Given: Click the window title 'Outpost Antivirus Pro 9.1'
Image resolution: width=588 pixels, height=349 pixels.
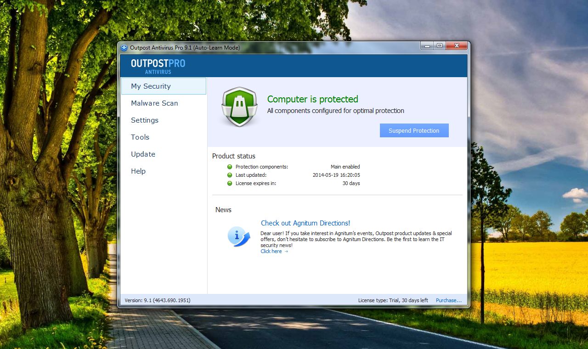Looking at the screenshot, I should 185,48.
